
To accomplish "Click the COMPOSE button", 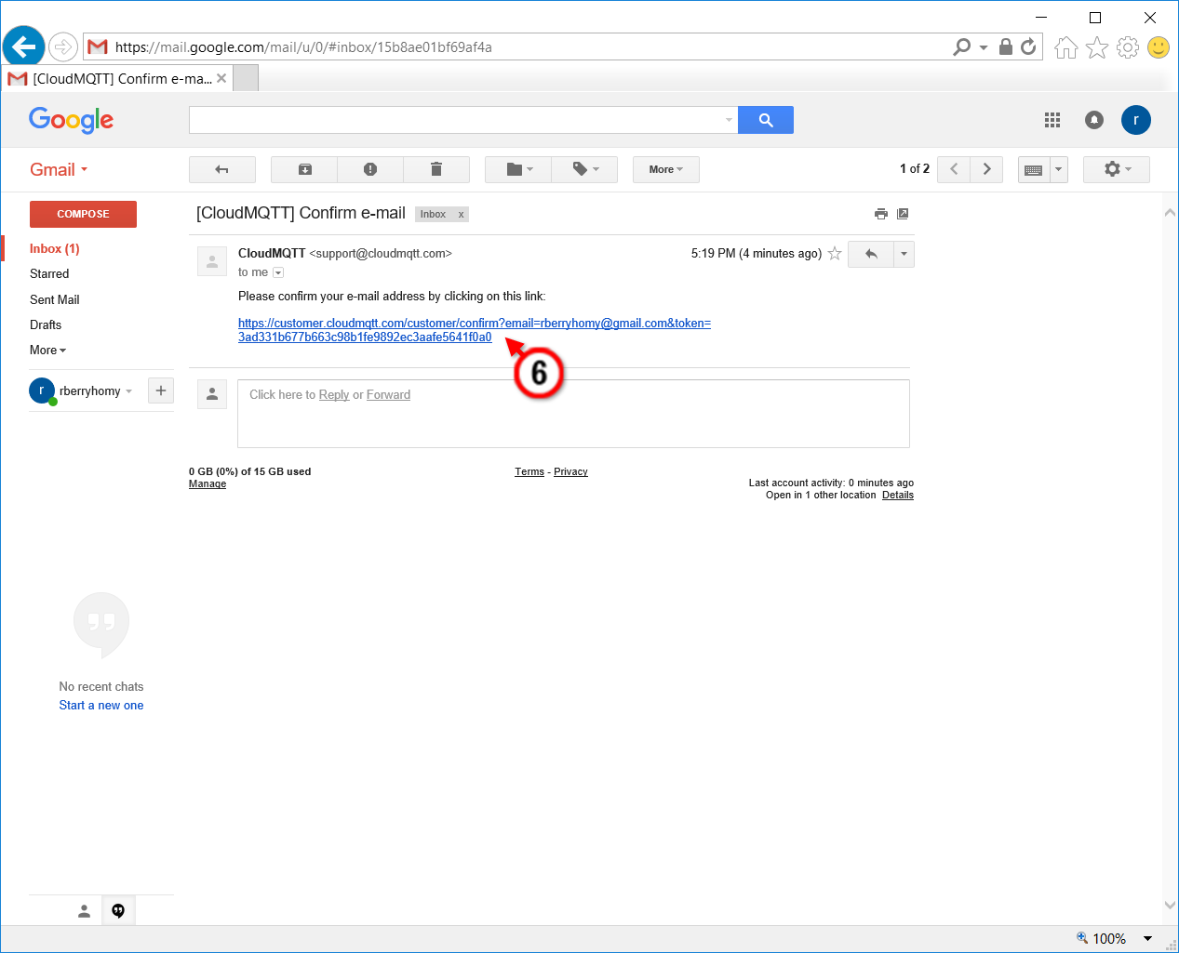I will click(83, 214).
